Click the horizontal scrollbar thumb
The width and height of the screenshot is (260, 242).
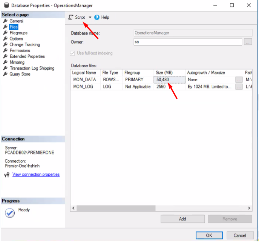point(116,208)
